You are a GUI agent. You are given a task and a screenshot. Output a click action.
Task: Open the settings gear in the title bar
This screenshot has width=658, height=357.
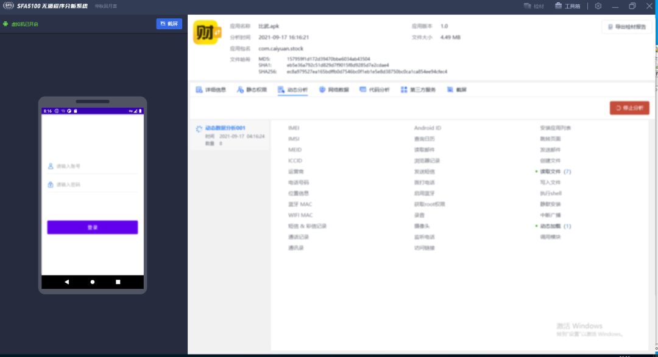pyautogui.click(x=598, y=7)
